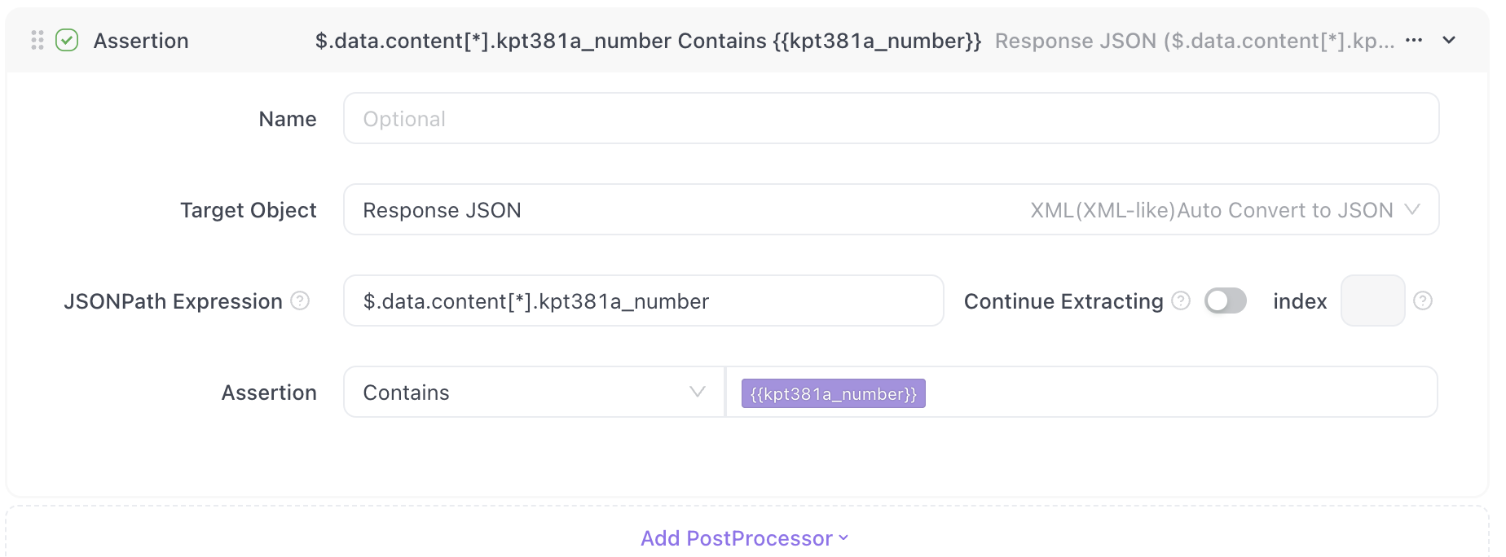Click the Continue Extracting help icon
The image size is (1506, 557).
1181,301
